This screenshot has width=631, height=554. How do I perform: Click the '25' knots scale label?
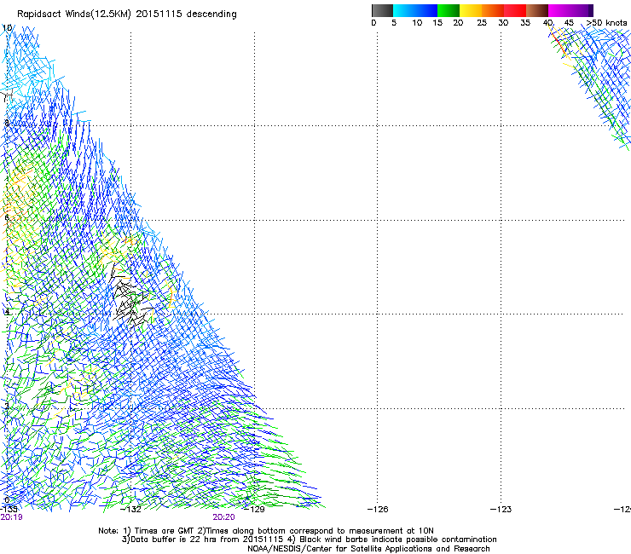482,23
